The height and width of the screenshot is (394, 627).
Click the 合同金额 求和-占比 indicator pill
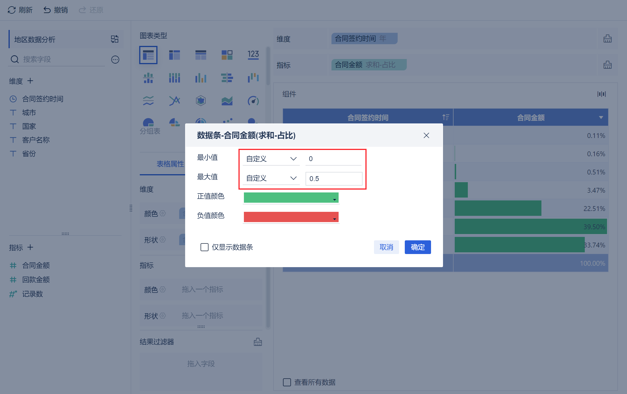[x=369, y=65]
